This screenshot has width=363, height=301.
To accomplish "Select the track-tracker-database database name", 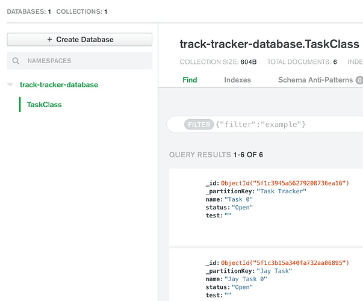I will click(x=59, y=85).
